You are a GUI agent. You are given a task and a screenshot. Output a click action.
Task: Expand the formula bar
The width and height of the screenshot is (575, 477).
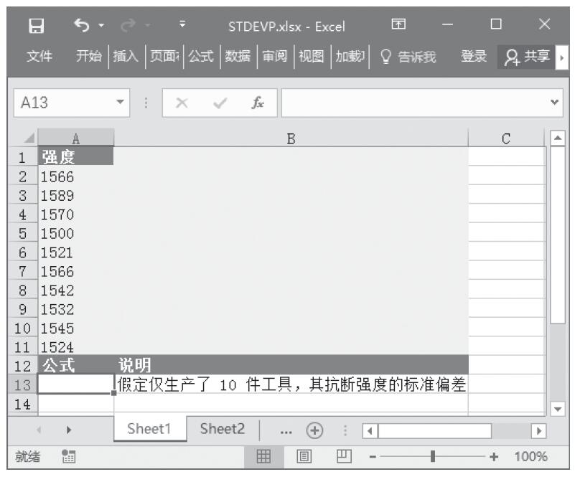pos(554,103)
